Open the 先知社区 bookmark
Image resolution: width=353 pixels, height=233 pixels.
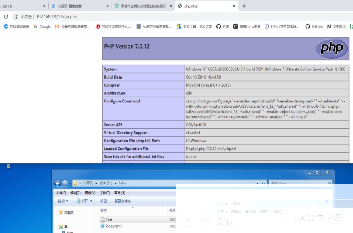[x=336, y=27]
